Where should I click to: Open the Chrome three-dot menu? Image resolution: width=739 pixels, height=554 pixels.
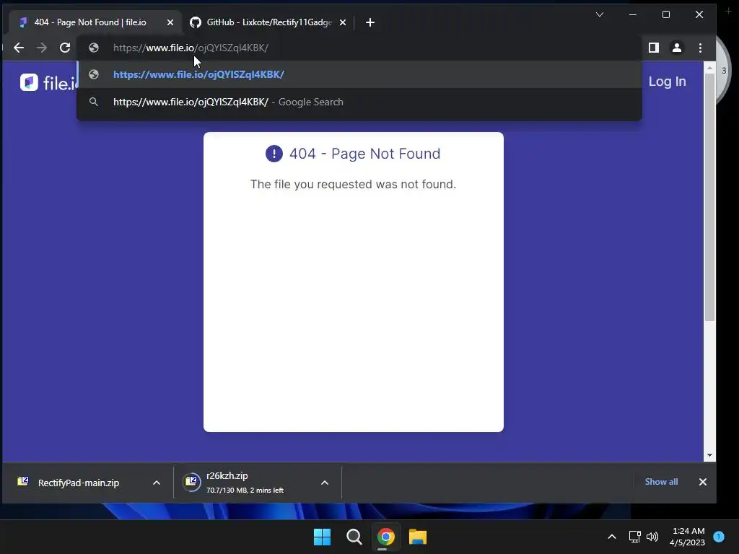tap(700, 48)
